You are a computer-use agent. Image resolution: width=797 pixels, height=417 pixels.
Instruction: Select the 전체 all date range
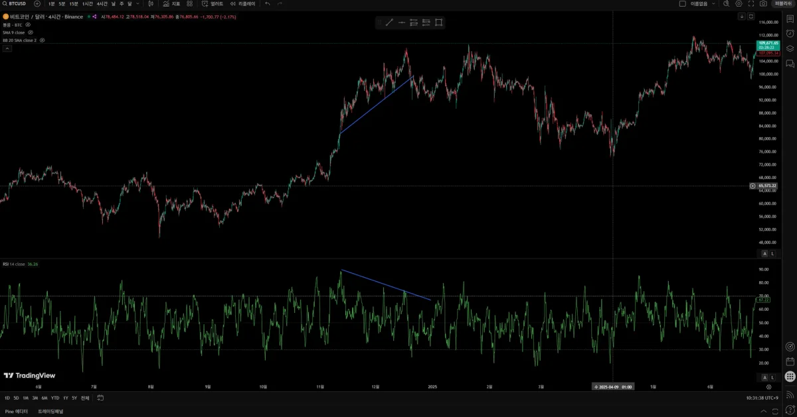(x=85, y=398)
